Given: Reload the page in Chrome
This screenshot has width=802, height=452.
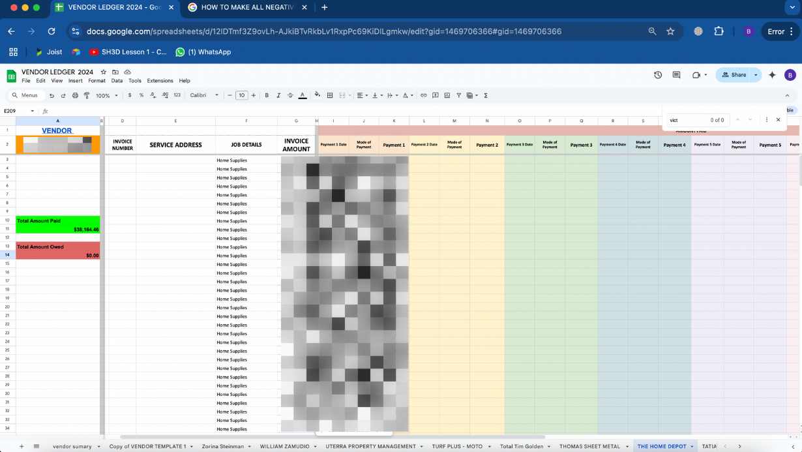Looking at the screenshot, I should (x=52, y=31).
